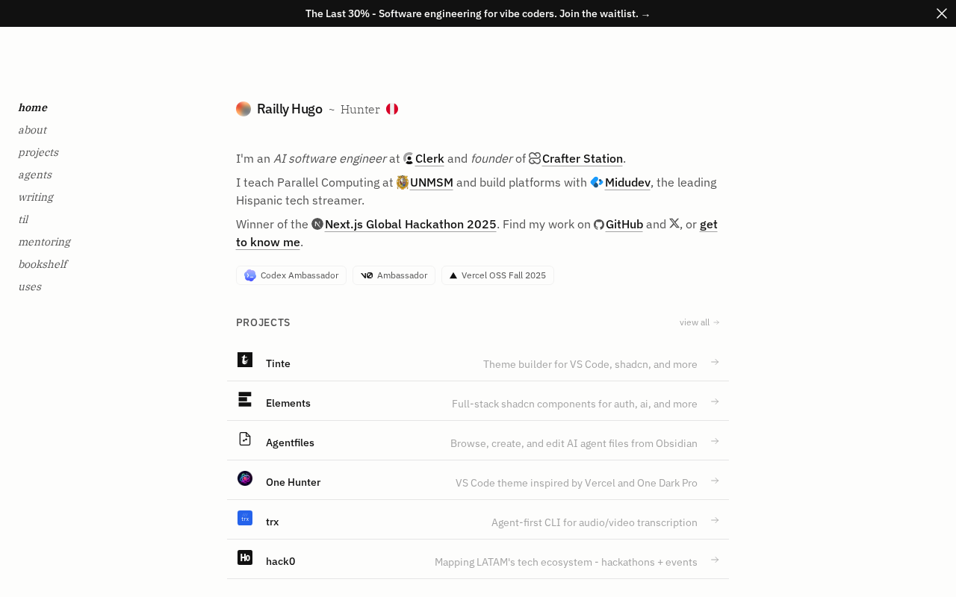Click the arrow on the Tinte row

715,362
